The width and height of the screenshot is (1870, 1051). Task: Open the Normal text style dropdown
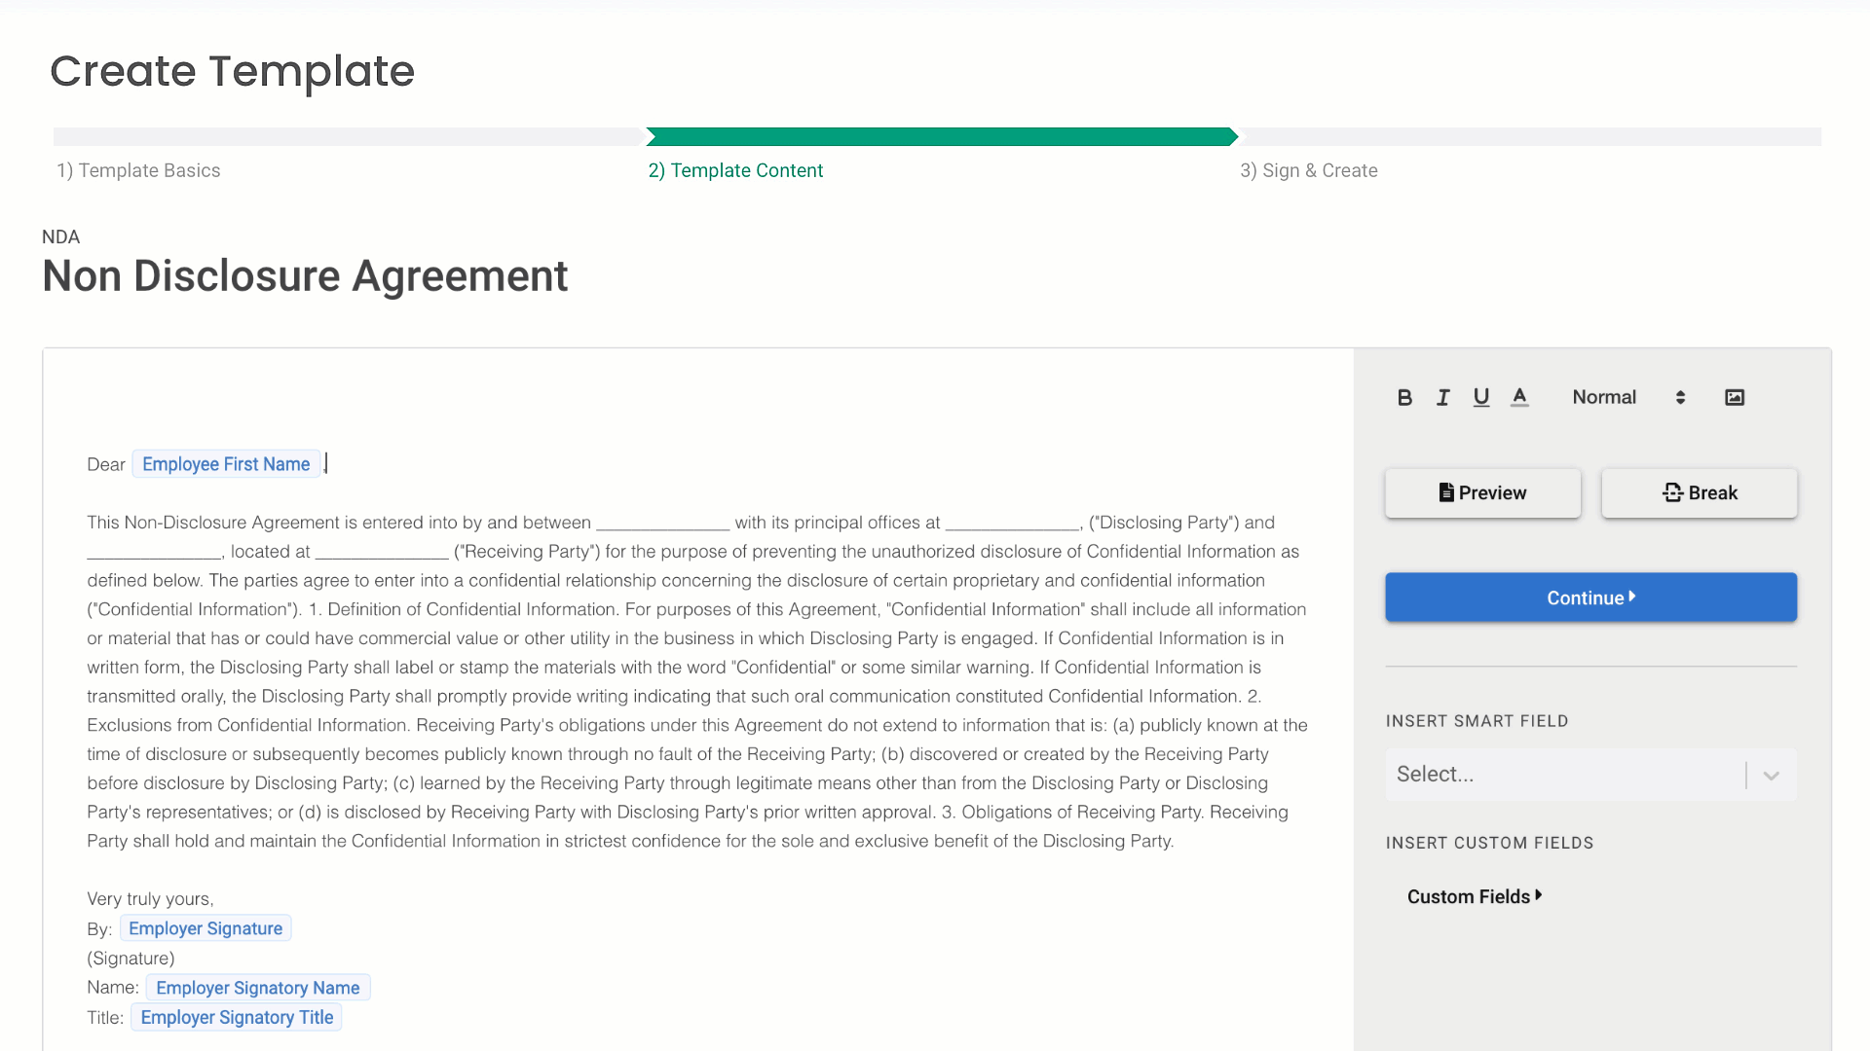pyautogui.click(x=1627, y=397)
